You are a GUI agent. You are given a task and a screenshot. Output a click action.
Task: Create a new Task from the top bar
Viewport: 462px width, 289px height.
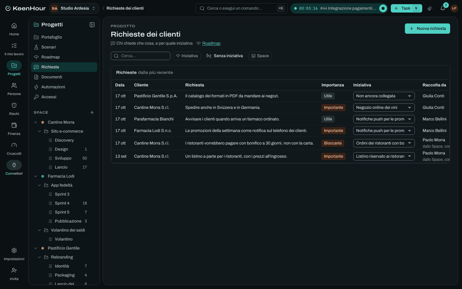pos(406,8)
